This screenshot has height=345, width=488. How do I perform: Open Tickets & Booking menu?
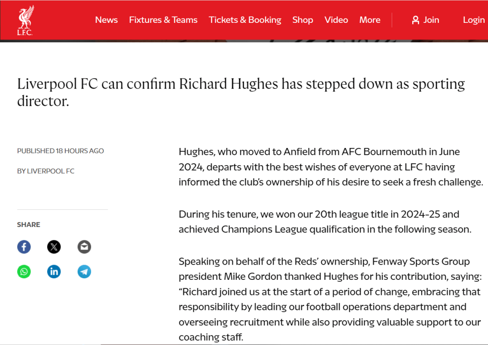pos(245,20)
